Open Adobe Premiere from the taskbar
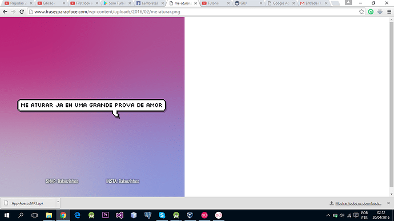The width and height of the screenshot is (394, 221). (x=106, y=215)
